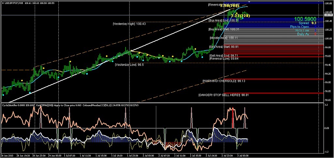Click the large green 100.5900 price readout
The height and width of the screenshot is (158, 334).
click(305, 19)
